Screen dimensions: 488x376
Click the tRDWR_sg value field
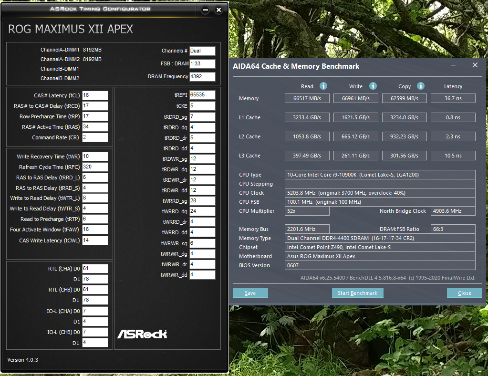tap(202, 159)
